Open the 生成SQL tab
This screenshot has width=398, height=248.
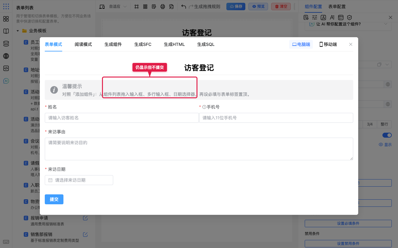click(x=206, y=44)
